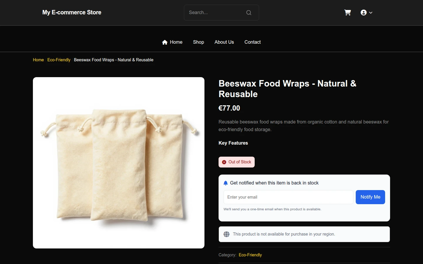Viewport: 423px width, 264px height.
Task: Open Eco-Friendly breadcrumb link
Action: 59,60
